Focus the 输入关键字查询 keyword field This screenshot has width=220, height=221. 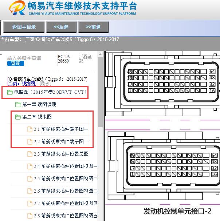coord(24,58)
